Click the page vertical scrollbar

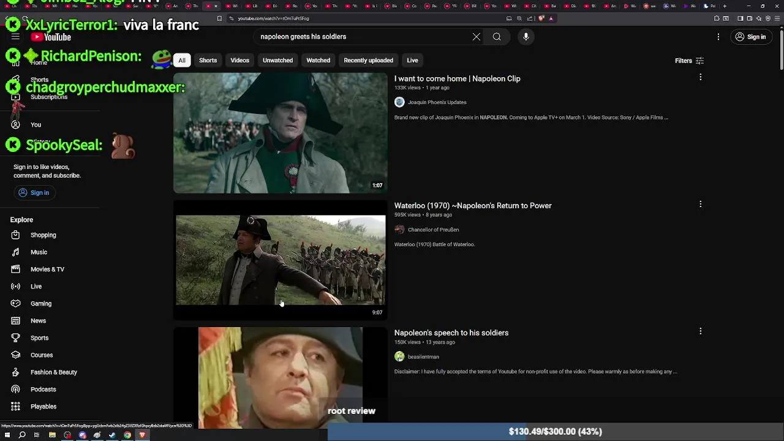pyautogui.click(x=782, y=49)
